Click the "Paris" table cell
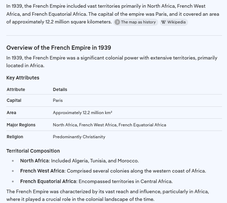Viewport: 227px width, 203px height. click(x=58, y=100)
